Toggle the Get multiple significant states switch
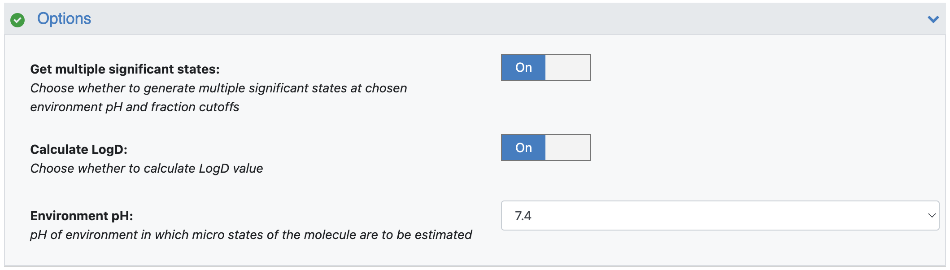950x270 pixels. pyautogui.click(x=545, y=67)
